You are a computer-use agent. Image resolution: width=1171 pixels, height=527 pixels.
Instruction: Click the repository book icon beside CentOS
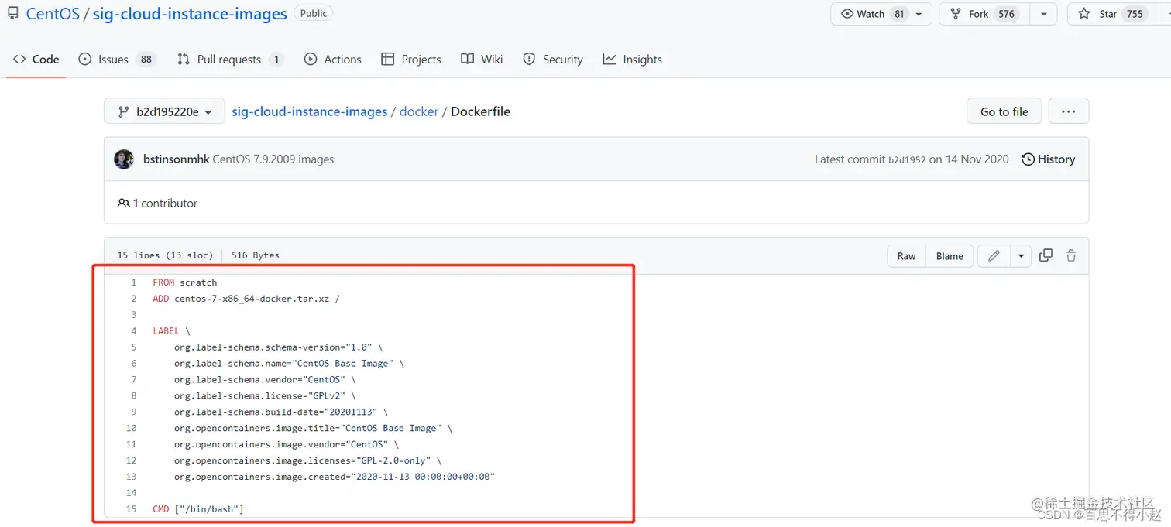[13, 14]
